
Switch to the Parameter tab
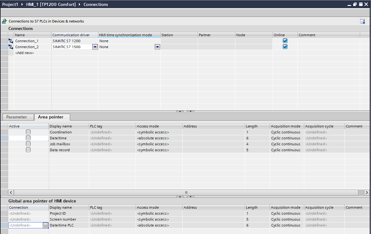[x=17, y=117]
